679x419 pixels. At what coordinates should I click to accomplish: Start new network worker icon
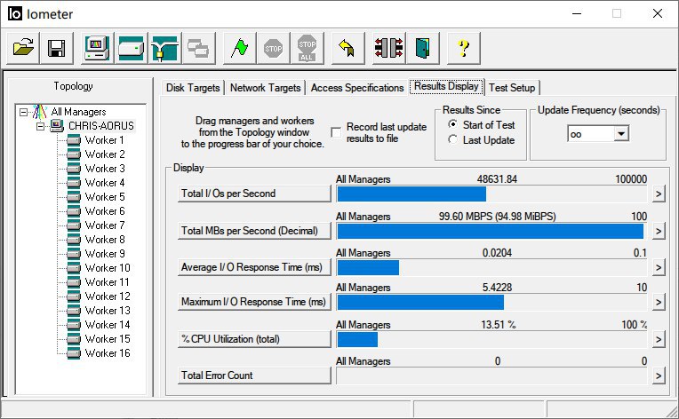pyautogui.click(x=164, y=48)
